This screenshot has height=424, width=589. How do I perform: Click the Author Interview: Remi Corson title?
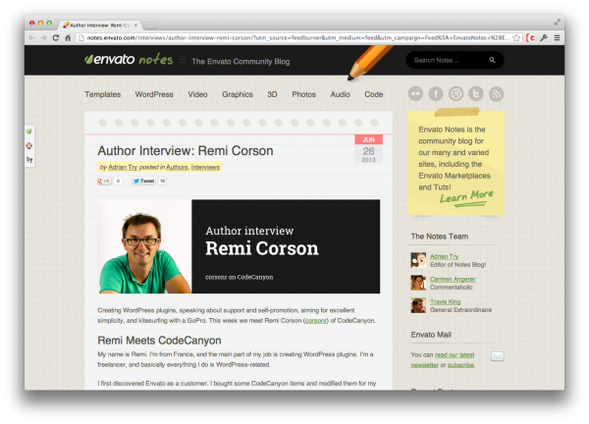point(186,151)
